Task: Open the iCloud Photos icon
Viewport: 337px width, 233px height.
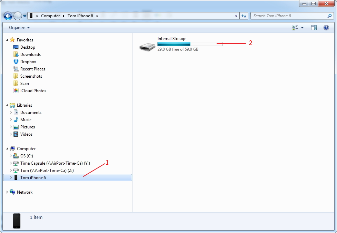Action: click(x=16, y=90)
